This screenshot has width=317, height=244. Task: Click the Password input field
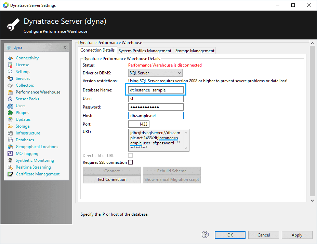pyautogui.click(x=156, y=107)
